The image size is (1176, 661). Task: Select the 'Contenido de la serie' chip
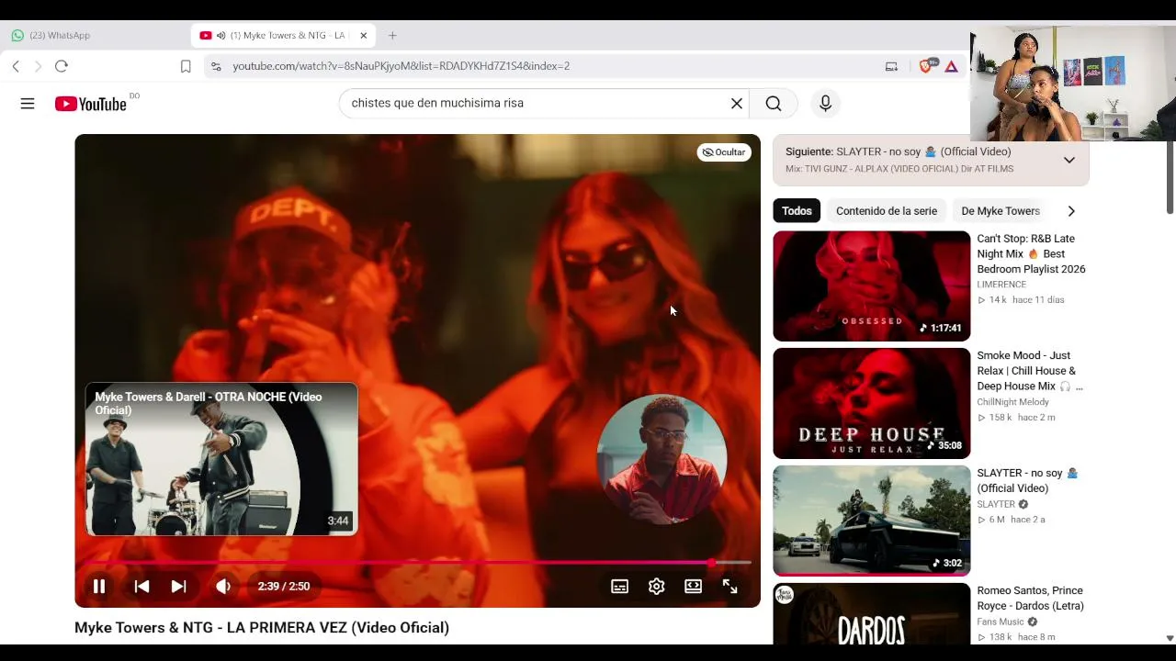pos(887,211)
